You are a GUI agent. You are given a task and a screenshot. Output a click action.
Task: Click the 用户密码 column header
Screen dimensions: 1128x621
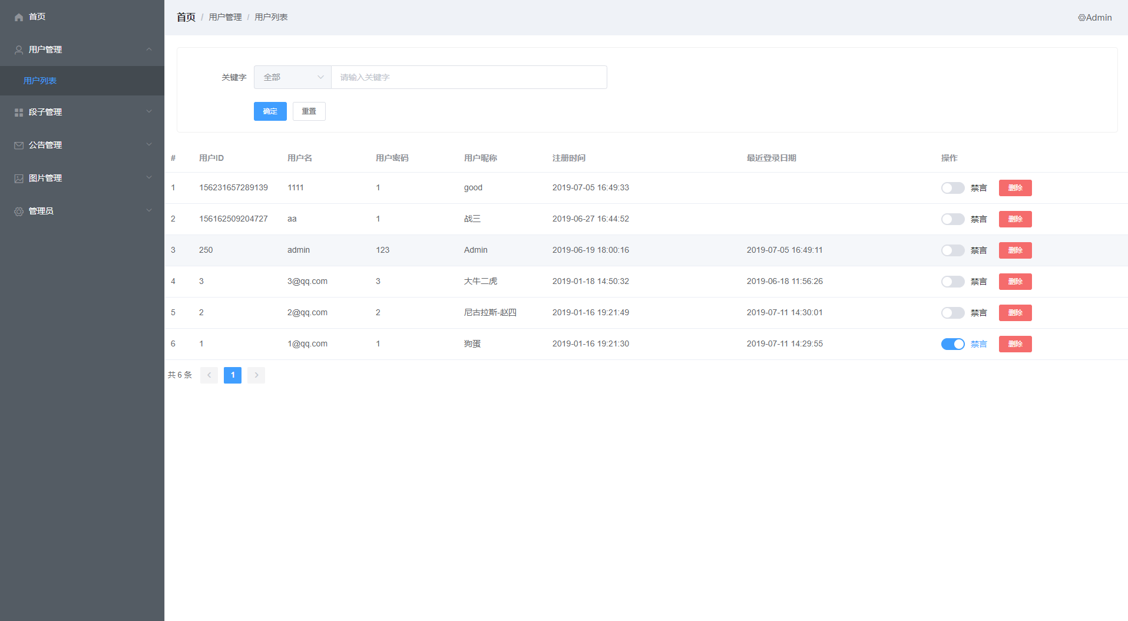click(x=392, y=158)
